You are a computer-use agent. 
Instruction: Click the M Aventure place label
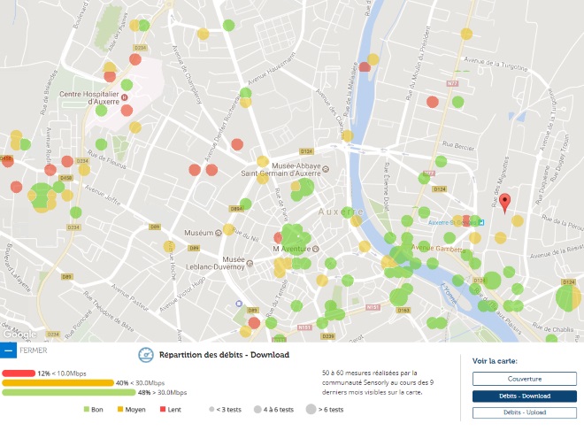point(292,250)
